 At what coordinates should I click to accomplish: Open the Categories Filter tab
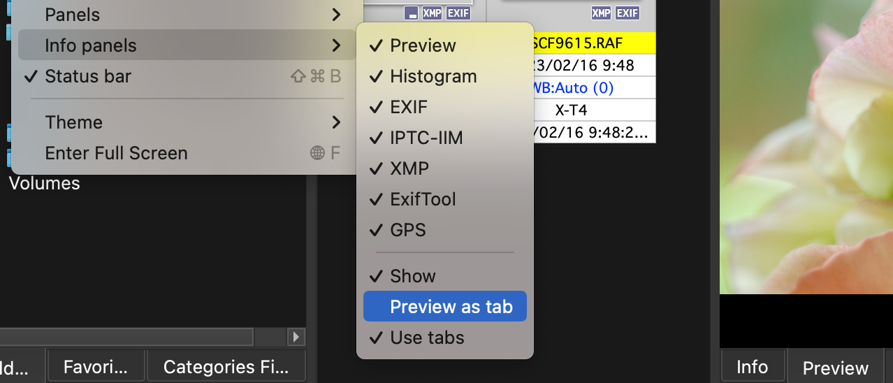[x=225, y=367]
